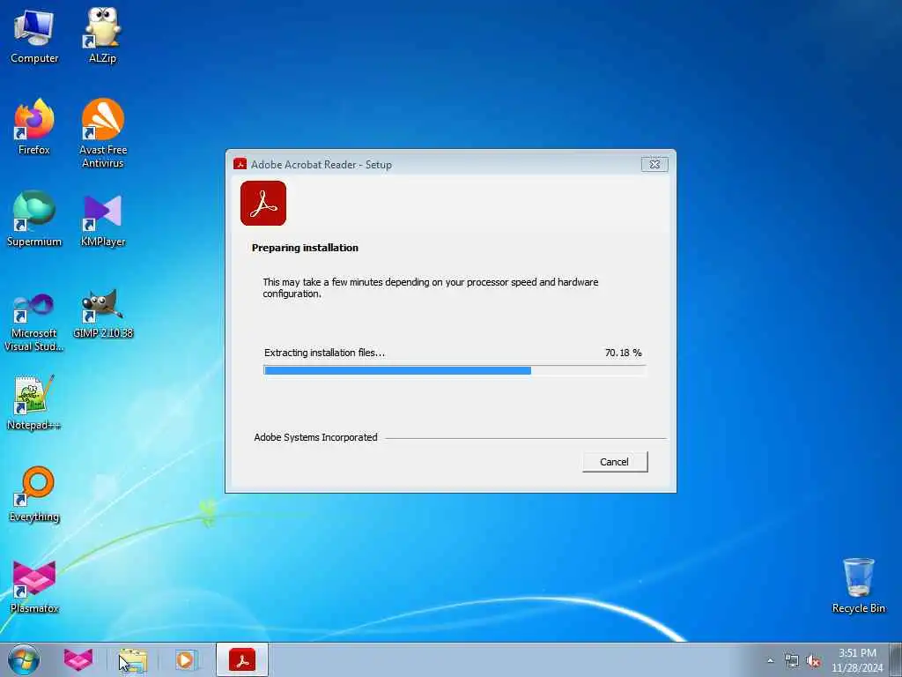
Task: Select the GIMP 2.10.38 desktop shortcut
Action: coord(102,315)
